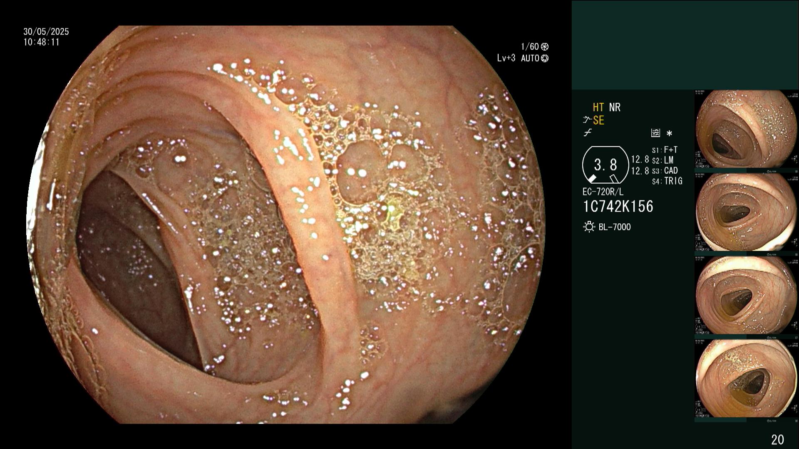Click the S1: F+T switch assignment

[665, 150]
